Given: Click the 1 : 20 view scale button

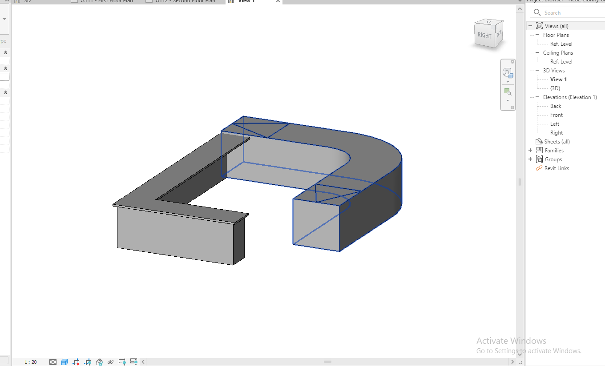Looking at the screenshot, I should tap(31, 362).
